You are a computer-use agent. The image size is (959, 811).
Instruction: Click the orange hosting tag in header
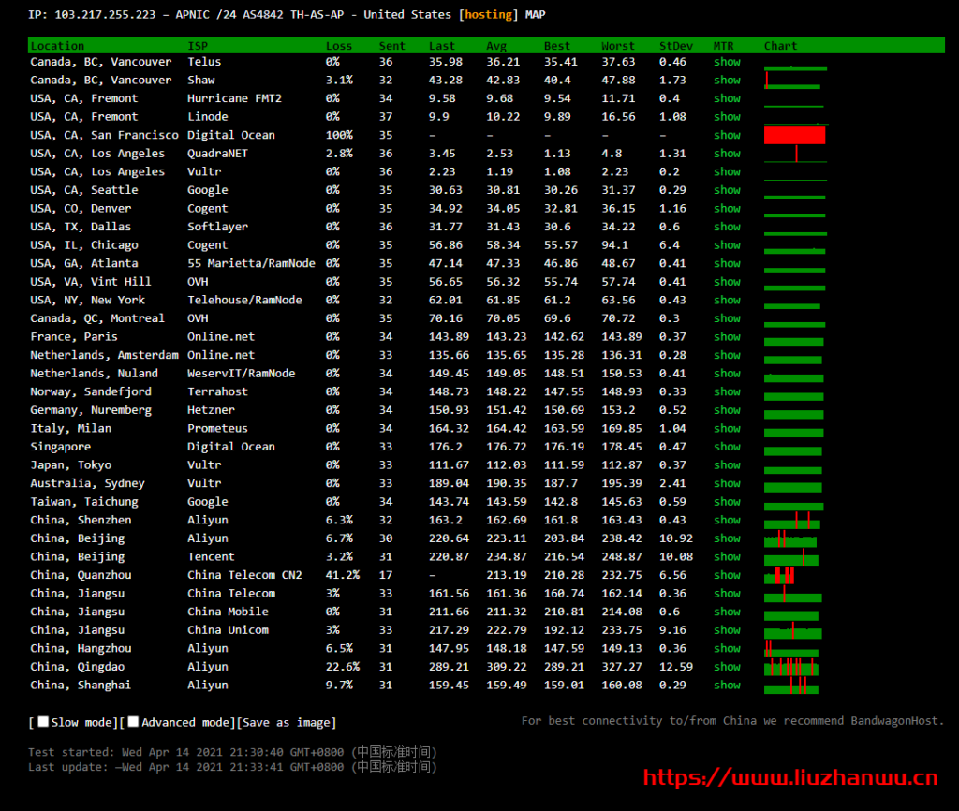point(487,14)
